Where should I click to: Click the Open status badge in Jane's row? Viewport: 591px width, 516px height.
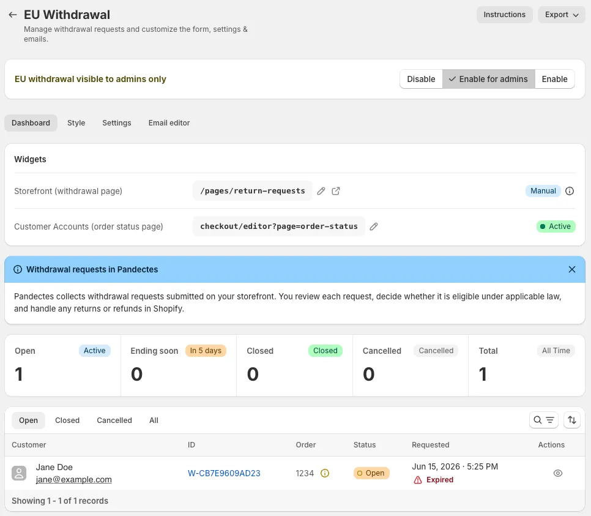click(371, 473)
